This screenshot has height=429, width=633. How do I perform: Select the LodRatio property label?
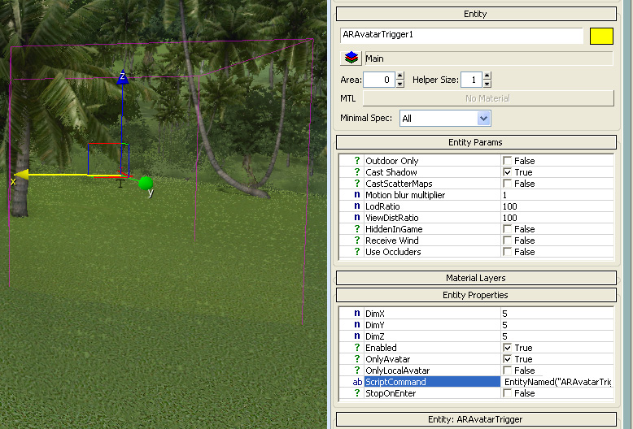382,206
